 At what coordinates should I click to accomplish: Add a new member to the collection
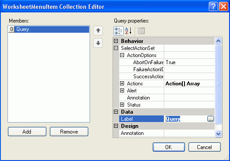click(x=27, y=132)
